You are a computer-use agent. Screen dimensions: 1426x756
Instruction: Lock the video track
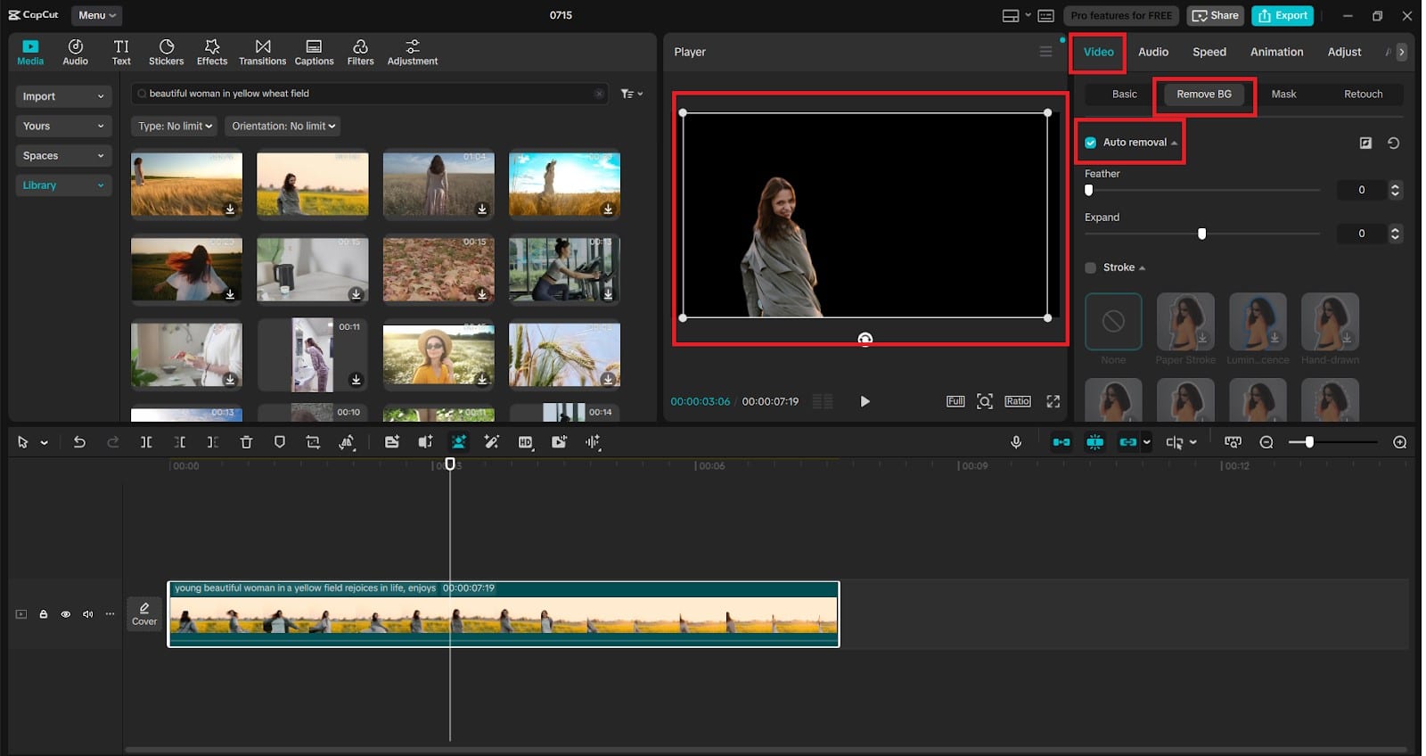click(43, 614)
